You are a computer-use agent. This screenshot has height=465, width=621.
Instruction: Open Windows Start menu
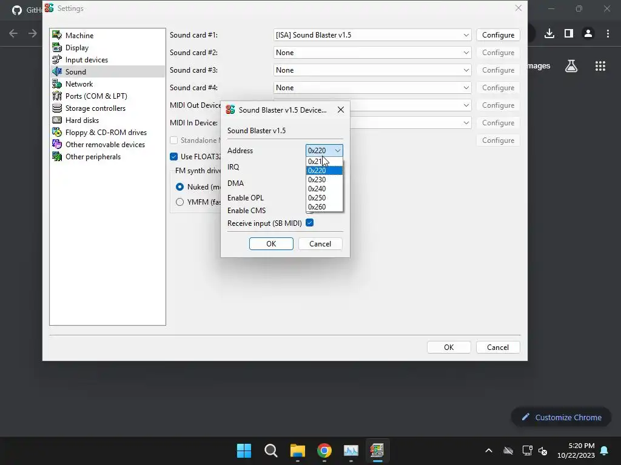click(x=244, y=450)
